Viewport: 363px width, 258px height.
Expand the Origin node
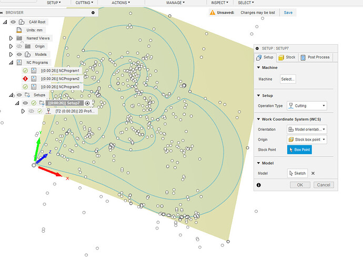11,46
